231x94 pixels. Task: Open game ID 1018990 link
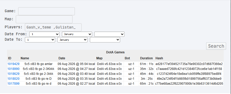13,69
